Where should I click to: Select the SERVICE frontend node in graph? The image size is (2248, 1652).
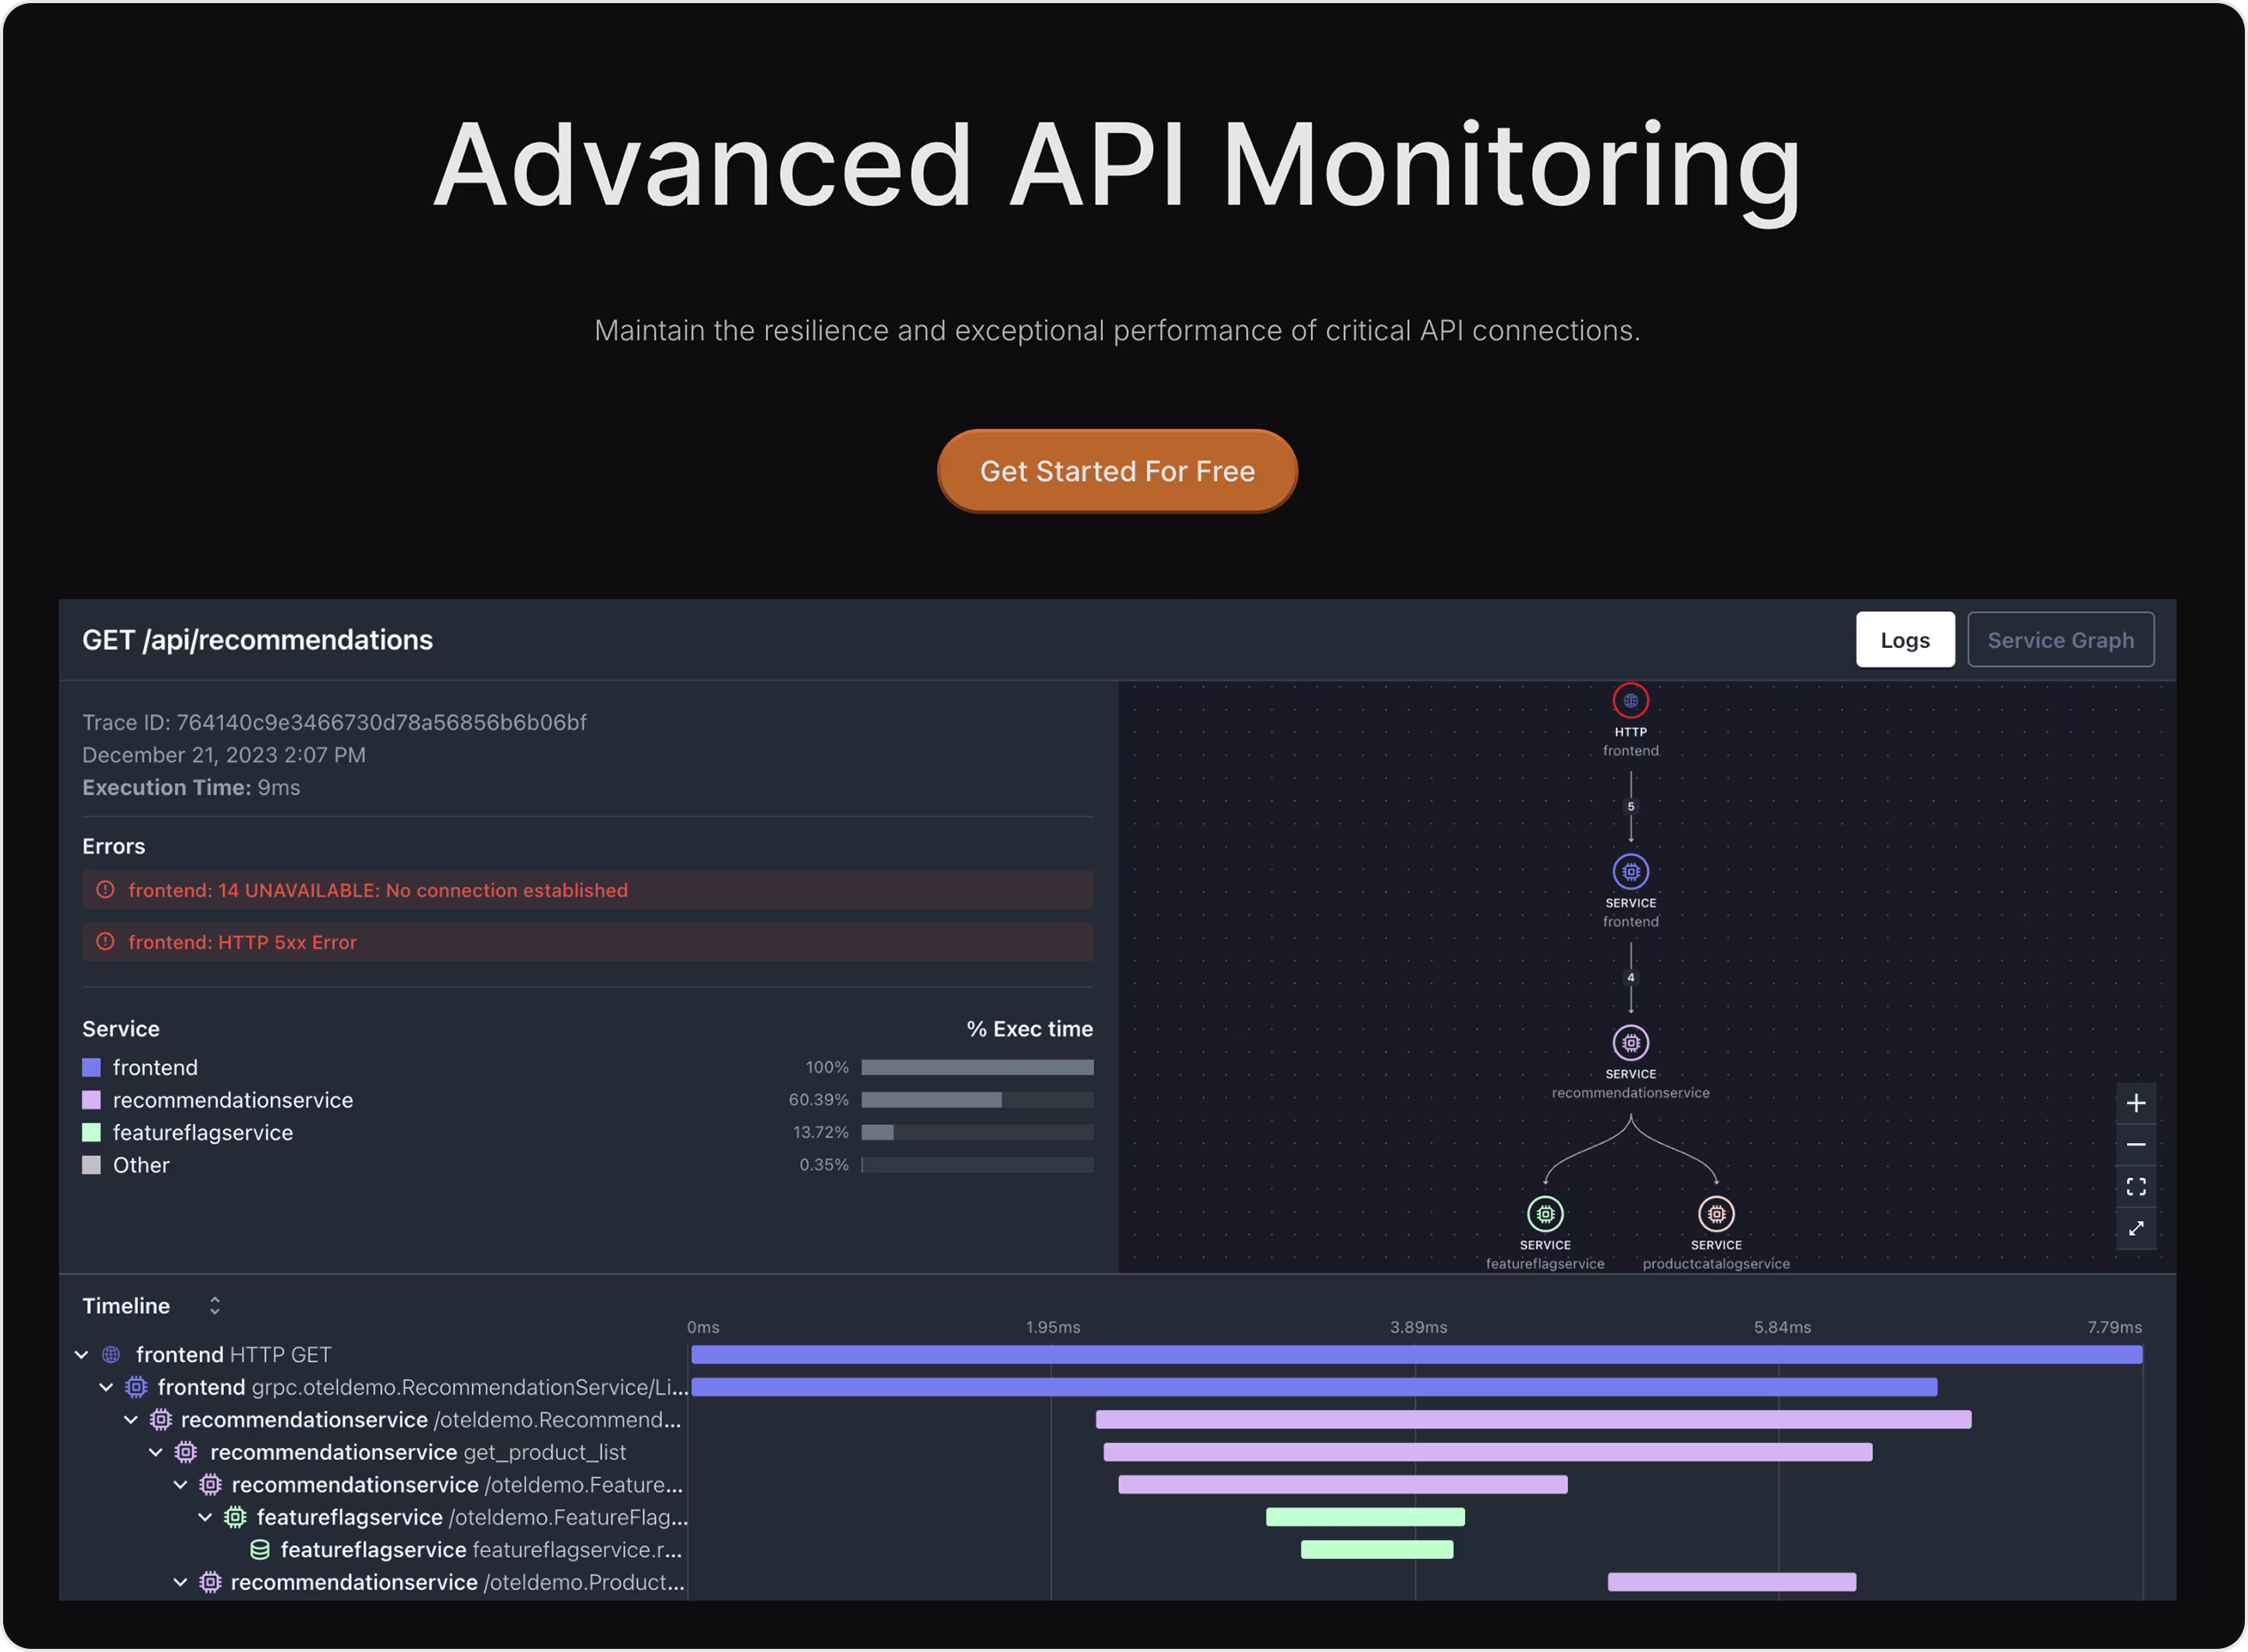[x=1631, y=872]
